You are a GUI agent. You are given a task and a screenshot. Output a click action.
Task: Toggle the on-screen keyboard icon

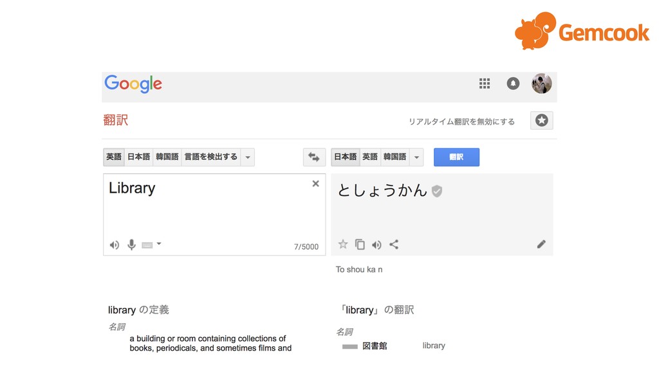(147, 245)
